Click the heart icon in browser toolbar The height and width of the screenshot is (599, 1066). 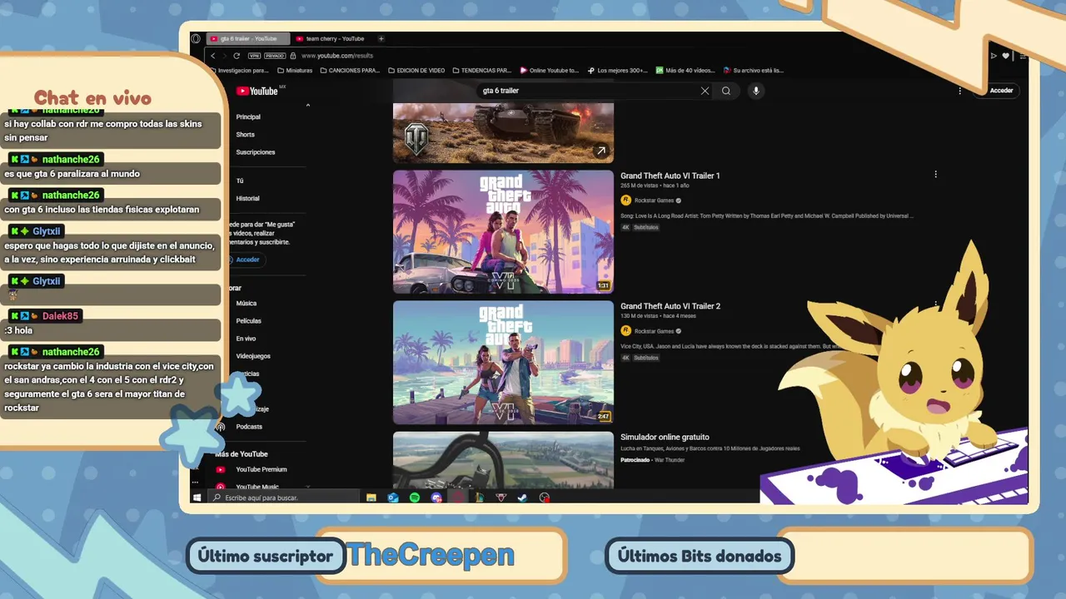coord(1005,56)
